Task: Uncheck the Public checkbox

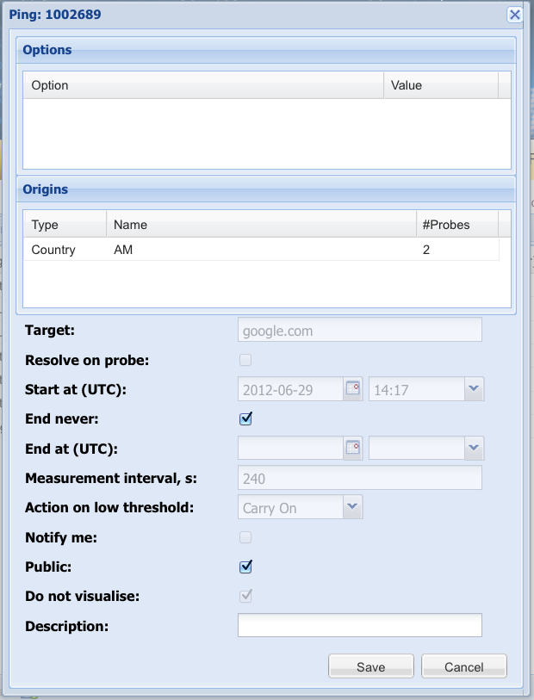Action: [x=245, y=567]
